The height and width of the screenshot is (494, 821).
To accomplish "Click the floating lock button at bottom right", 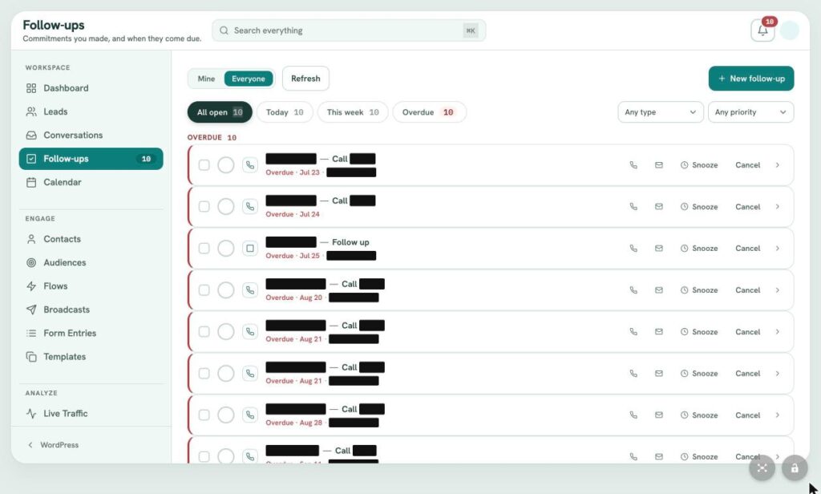I will [x=795, y=468].
